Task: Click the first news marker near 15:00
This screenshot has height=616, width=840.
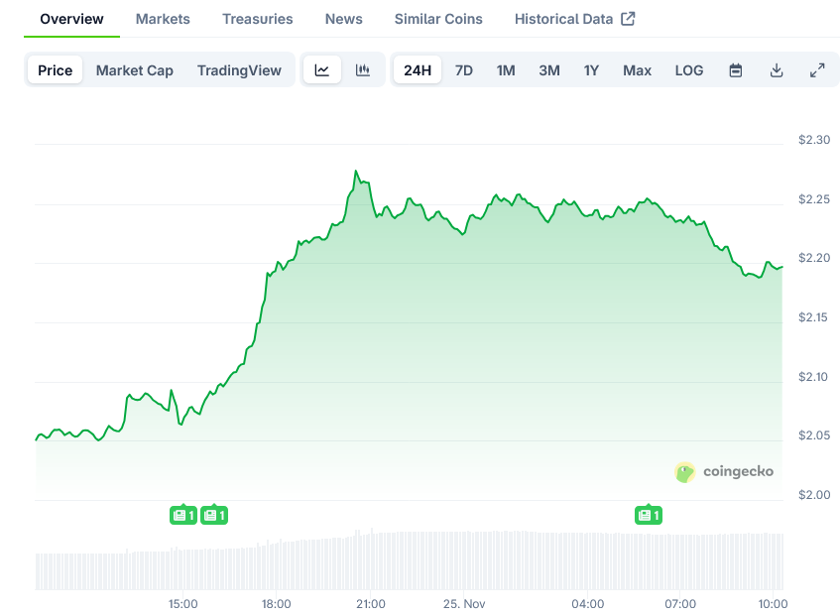Action: [x=184, y=515]
